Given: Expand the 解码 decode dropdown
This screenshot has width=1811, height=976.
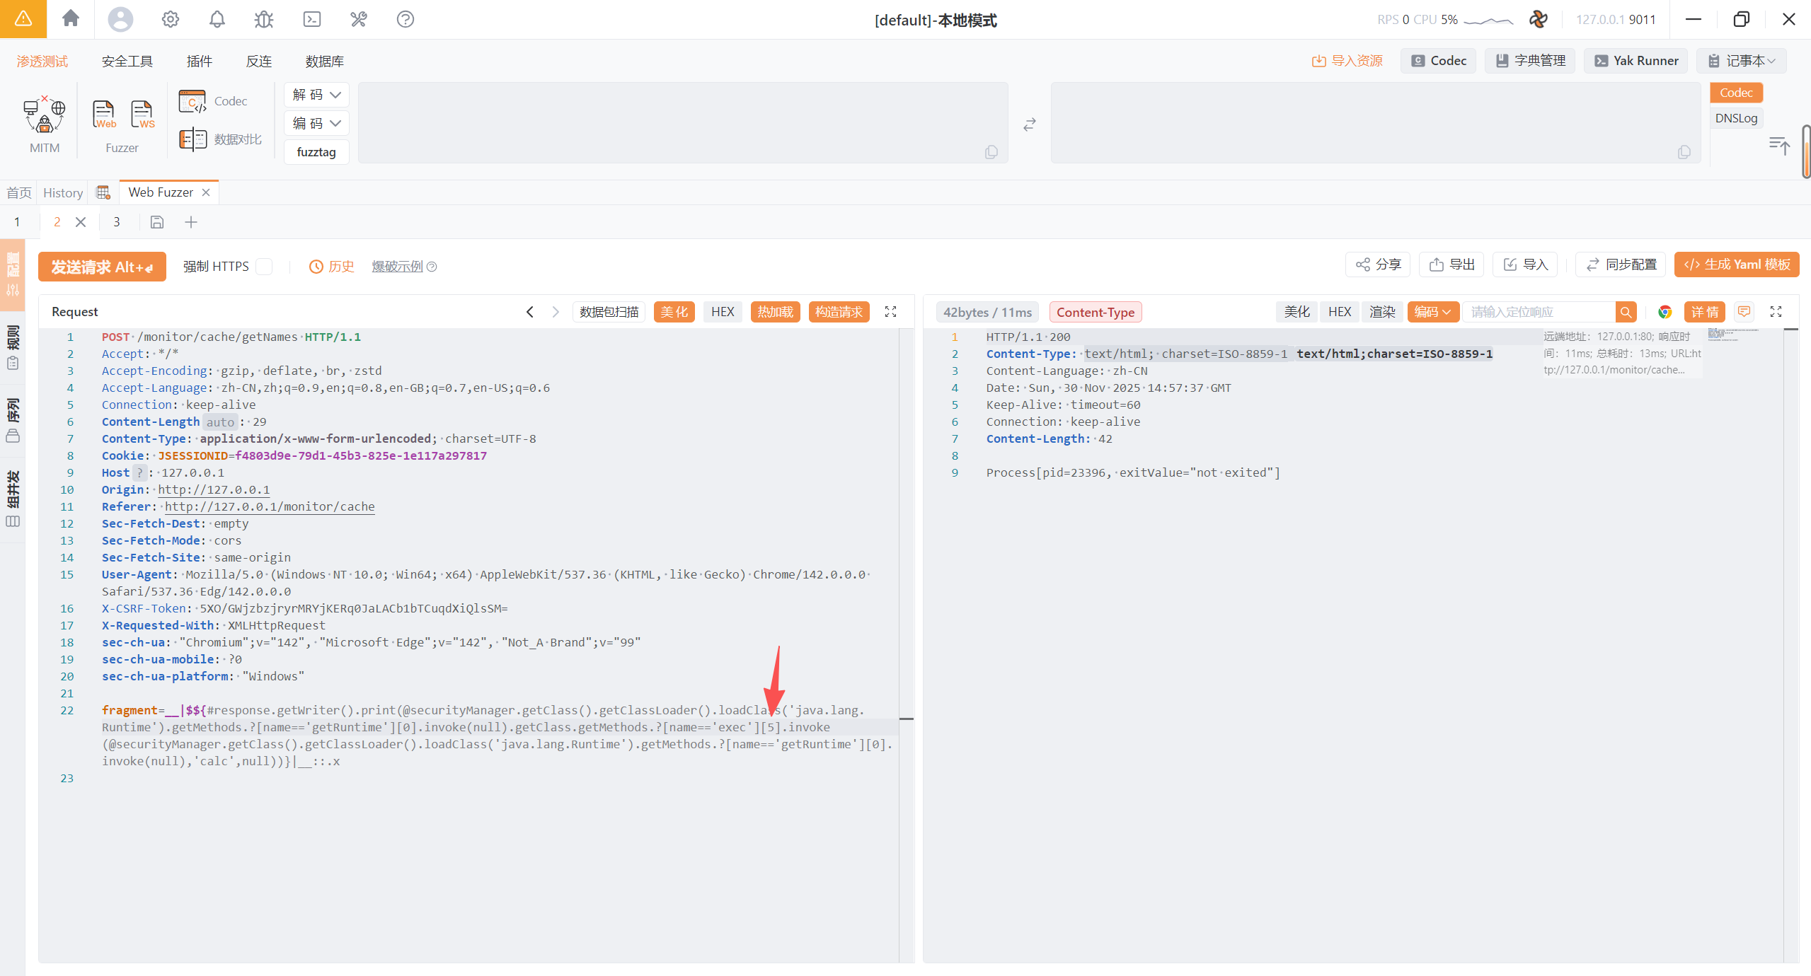Looking at the screenshot, I should point(316,95).
